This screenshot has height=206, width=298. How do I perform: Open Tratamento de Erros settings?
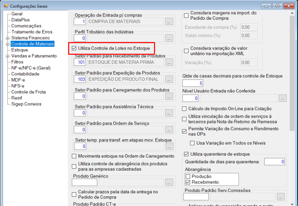32,32
